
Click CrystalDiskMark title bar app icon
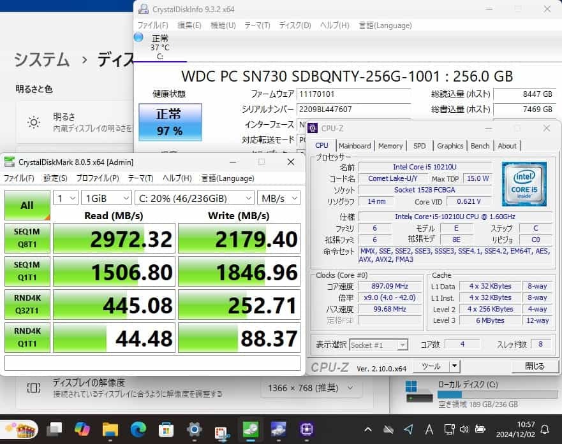click(10, 162)
